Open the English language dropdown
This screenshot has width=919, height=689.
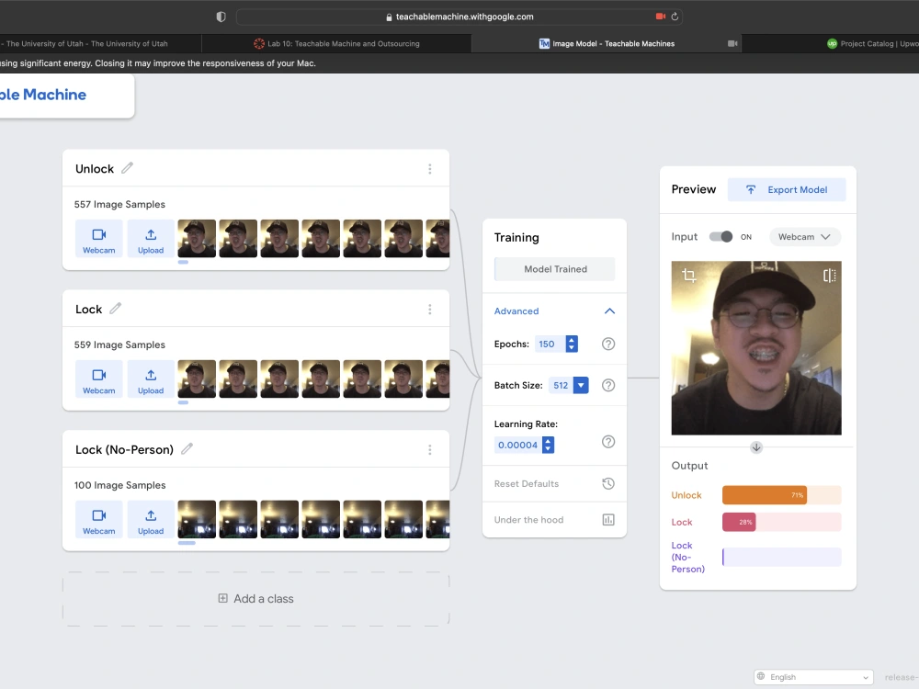point(813,677)
